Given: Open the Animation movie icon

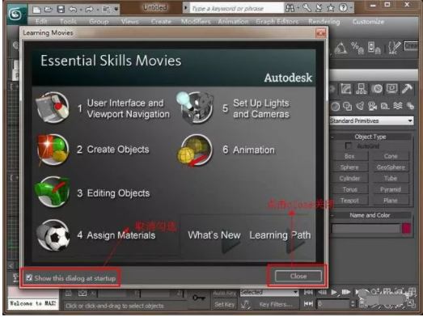Looking at the screenshot, I should [x=195, y=150].
